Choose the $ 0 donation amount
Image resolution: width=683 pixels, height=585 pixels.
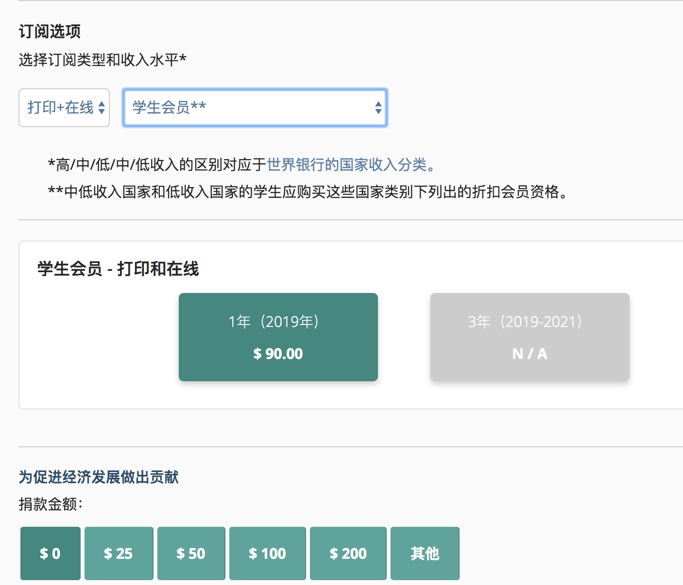click(51, 553)
